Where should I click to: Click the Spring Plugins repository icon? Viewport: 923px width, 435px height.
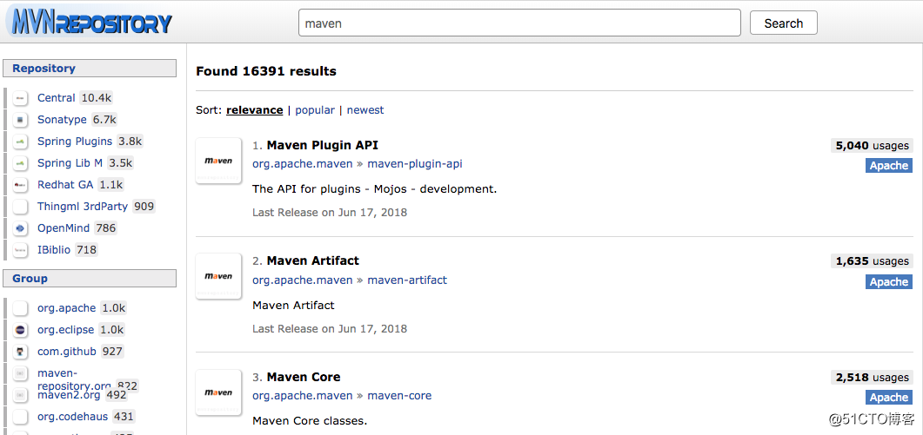[21, 142]
